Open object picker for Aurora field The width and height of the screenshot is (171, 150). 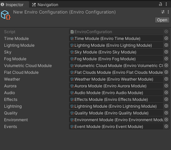(x=166, y=86)
